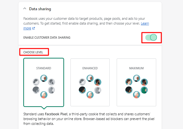Select the Standard data sharing level card
Image resolution: width=183 pixels, height=129 pixels.
[44, 82]
